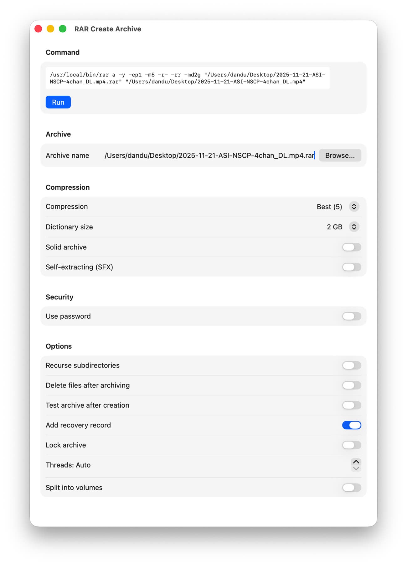
Task: Toggle Recurse subdirectories on
Action: pos(351,365)
